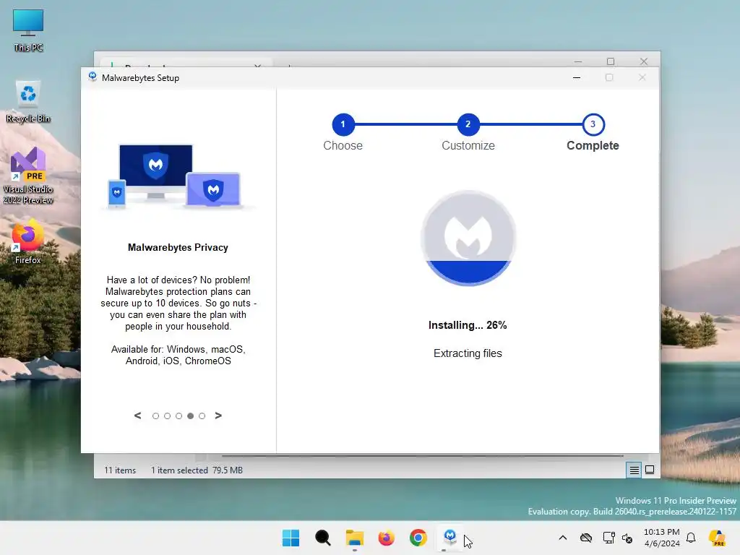Show previous slide with left arrow

(137, 416)
